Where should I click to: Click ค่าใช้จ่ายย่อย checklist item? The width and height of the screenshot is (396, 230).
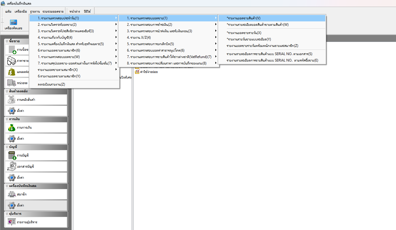[149, 72]
